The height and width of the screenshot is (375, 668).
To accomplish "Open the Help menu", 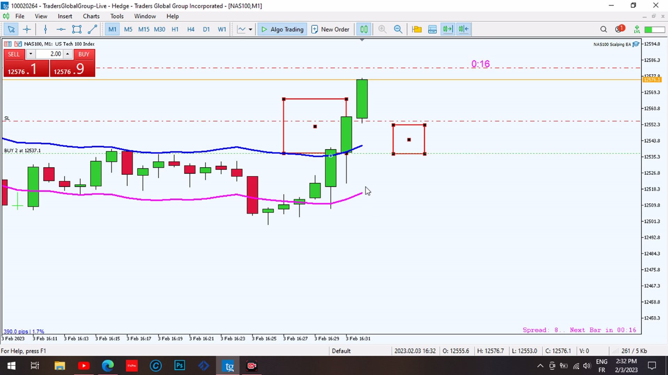I will click(172, 16).
